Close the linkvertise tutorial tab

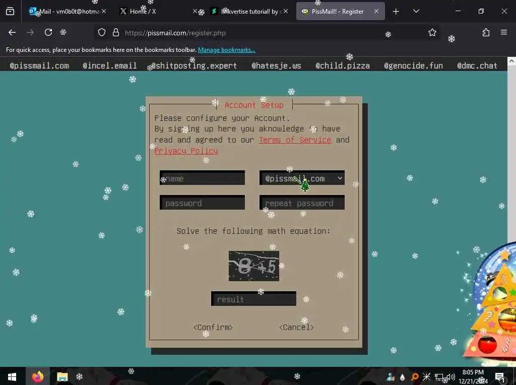[286, 11]
